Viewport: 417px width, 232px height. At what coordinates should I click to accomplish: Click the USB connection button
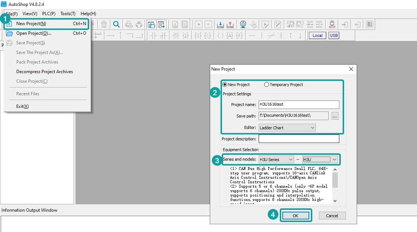click(334, 35)
